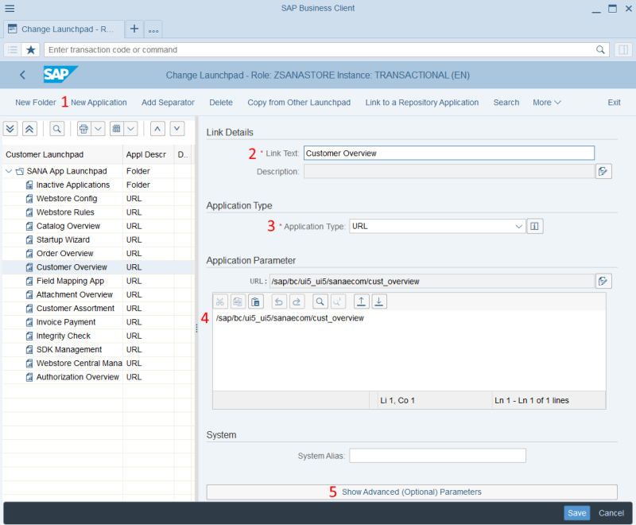Viewport: 636px width, 525px height.
Task: Expand the More menu in the toolbar
Action: pos(547,103)
